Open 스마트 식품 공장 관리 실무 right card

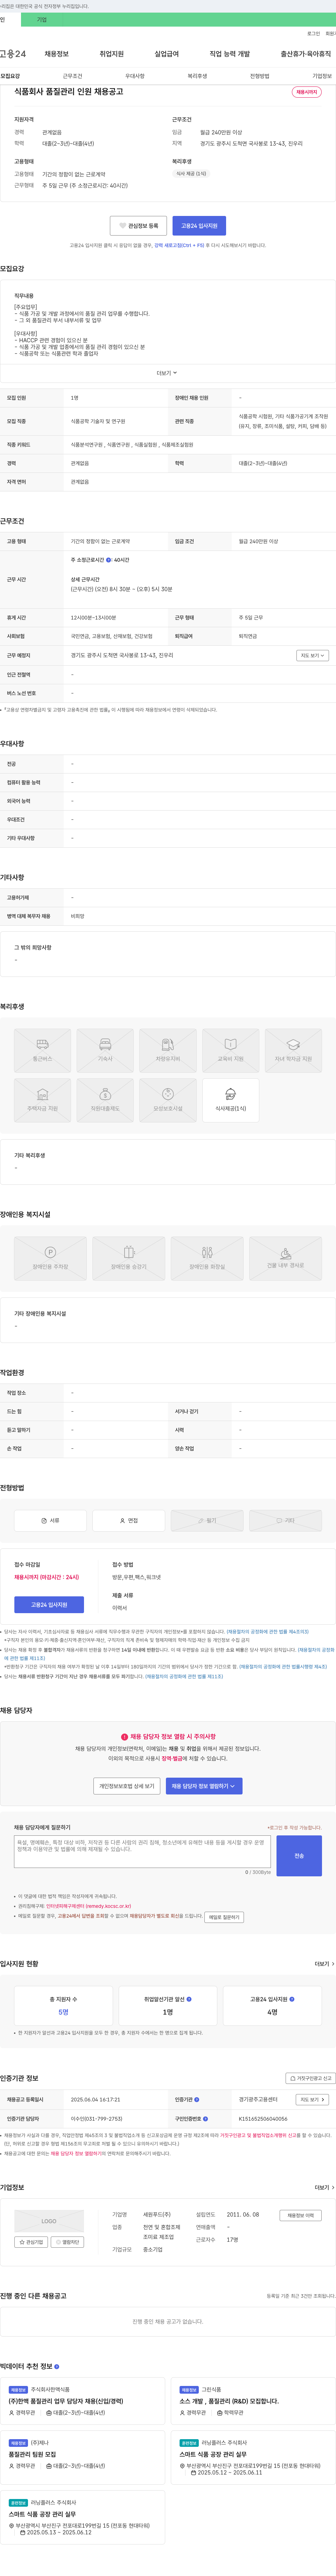213,2454
